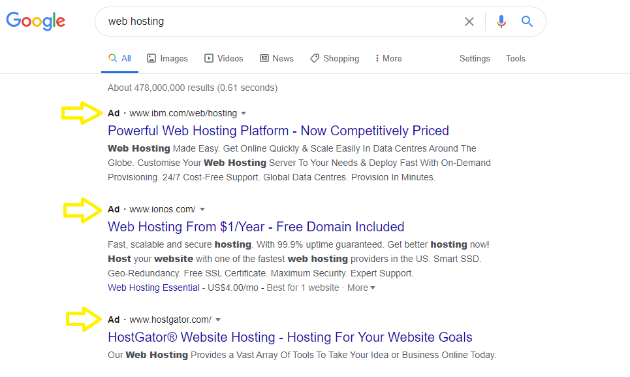Open search Tools

click(x=516, y=58)
